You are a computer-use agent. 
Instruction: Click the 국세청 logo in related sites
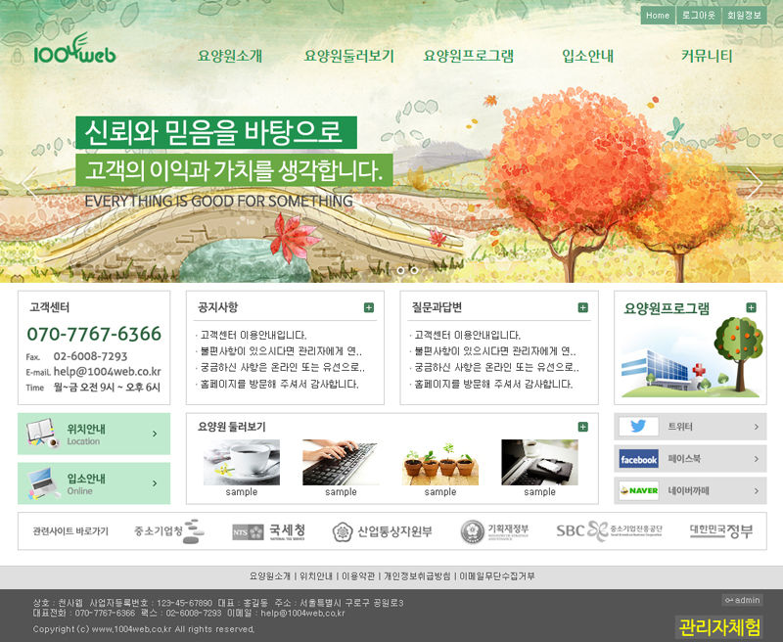pyautogui.click(x=269, y=531)
